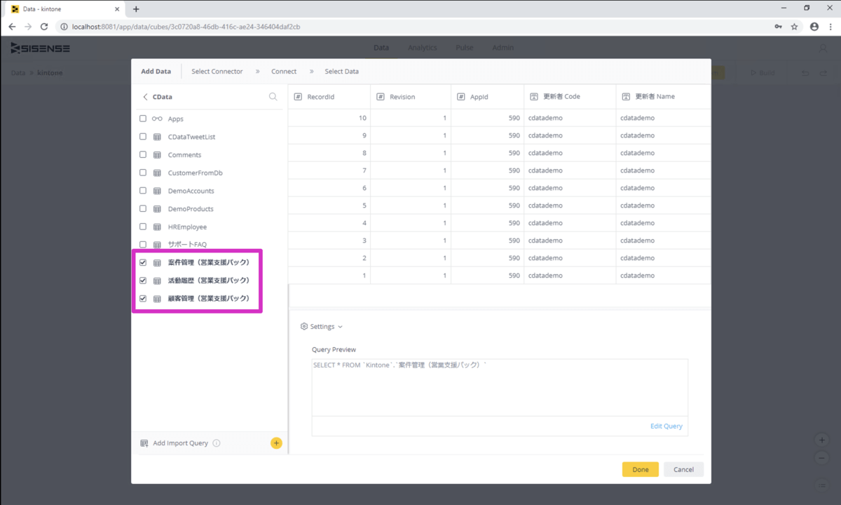The height and width of the screenshot is (505, 841).
Task: Select the CustomerFromDb table name
Action: [x=196, y=173]
